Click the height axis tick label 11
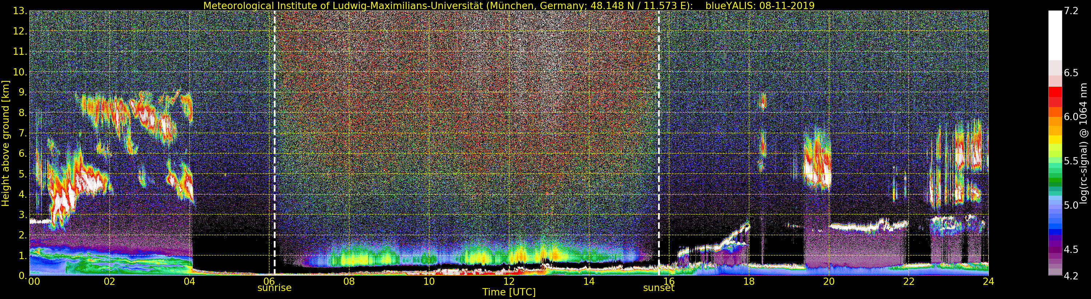Viewport: 1091px width, 299px height. click(x=20, y=52)
